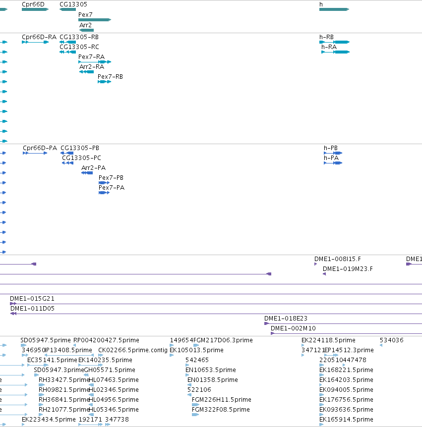Open the DME1-002M10 clone label
The image size is (422, 427).
(x=293, y=328)
